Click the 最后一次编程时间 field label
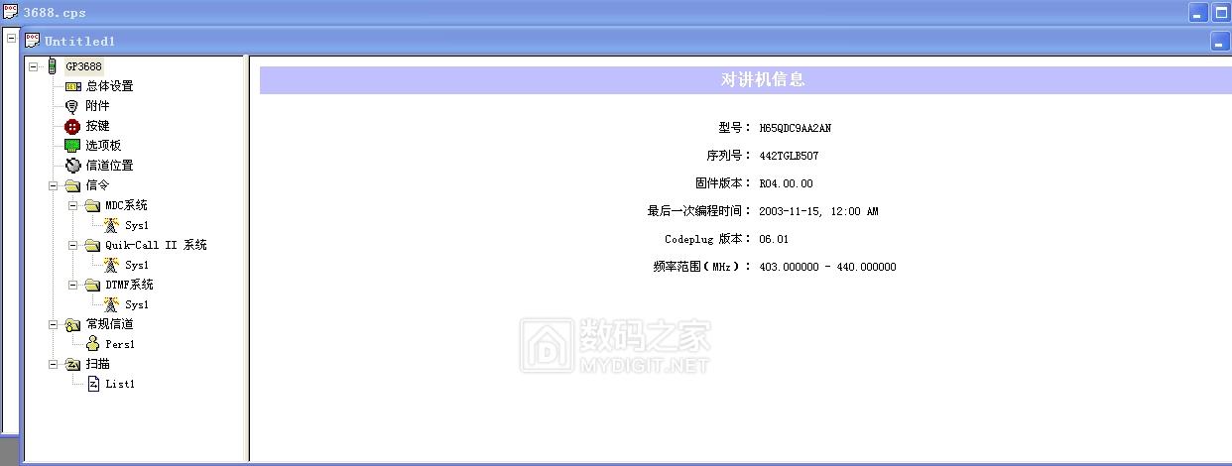 pos(700,211)
